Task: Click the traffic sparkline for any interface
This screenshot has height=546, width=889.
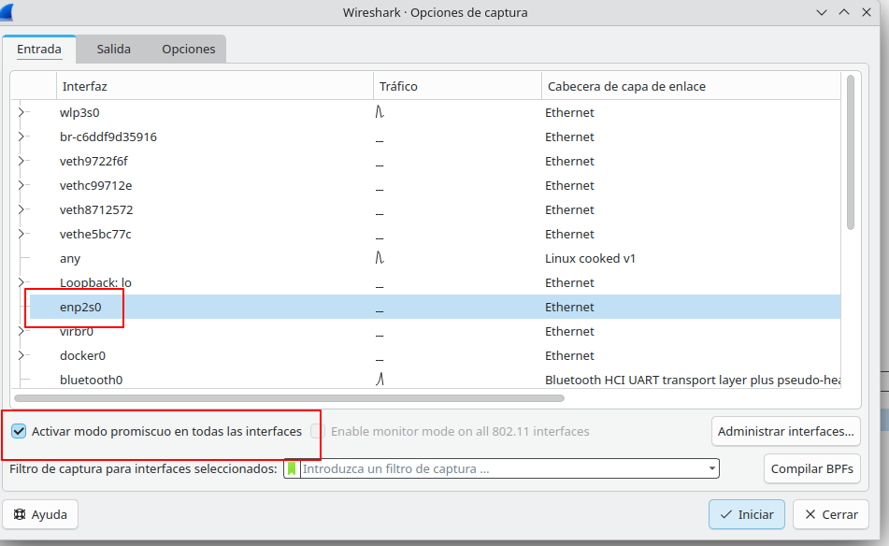Action: 380,258
